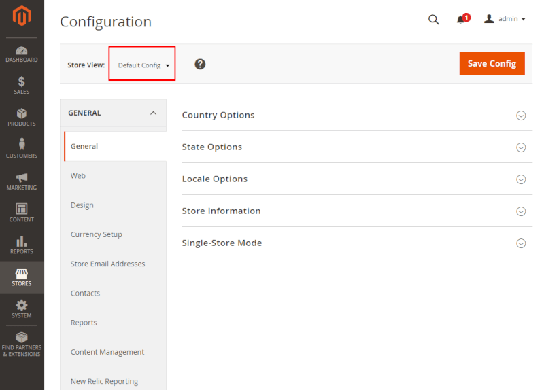The height and width of the screenshot is (390, 544).
Task: Expand Store Information section arrow
Action: 521,211
